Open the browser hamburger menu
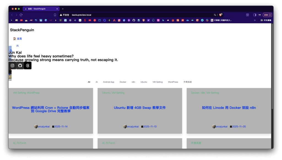Viewport: 282px width, 160px height. 270,15
